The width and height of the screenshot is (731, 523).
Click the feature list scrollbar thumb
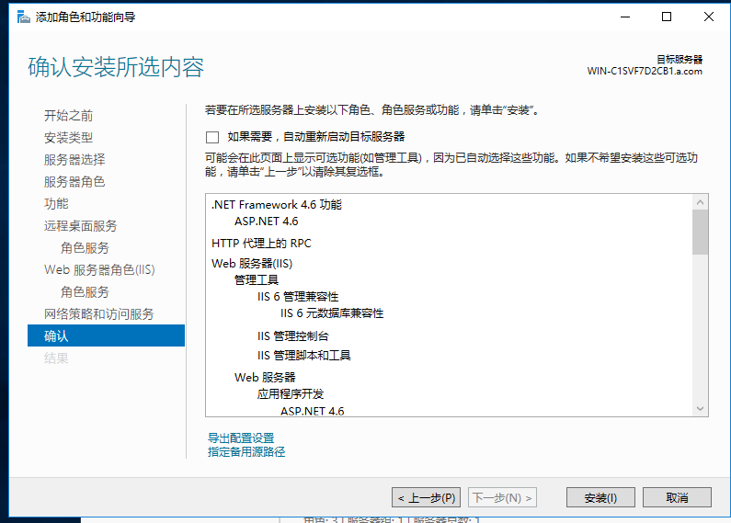click(701, 233)
